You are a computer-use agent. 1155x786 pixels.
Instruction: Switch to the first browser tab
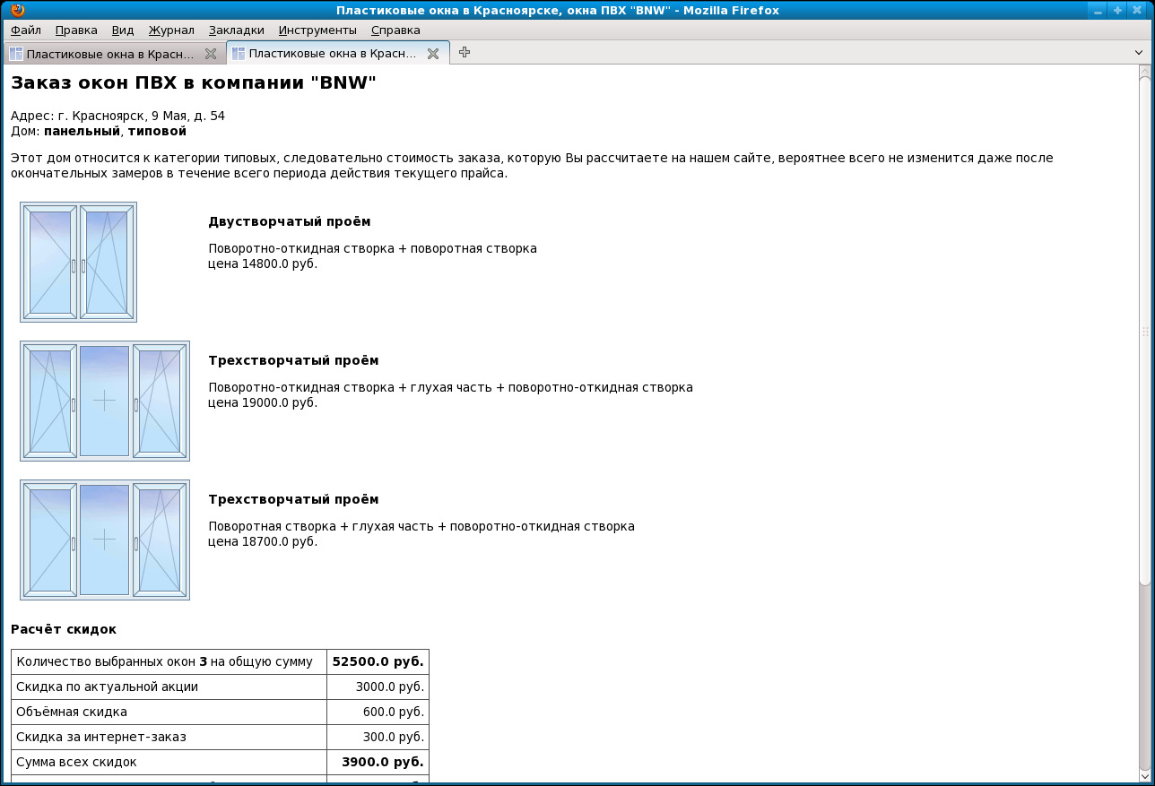click(x=109, y=54)
